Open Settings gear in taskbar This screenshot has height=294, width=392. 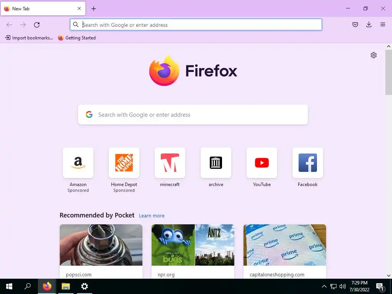85,286
